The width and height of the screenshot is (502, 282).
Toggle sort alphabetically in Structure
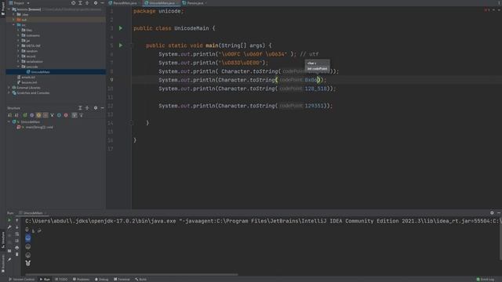(16, 115)
